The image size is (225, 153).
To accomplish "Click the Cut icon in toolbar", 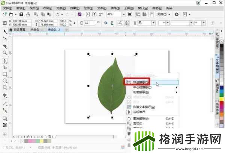I will 36,14.
